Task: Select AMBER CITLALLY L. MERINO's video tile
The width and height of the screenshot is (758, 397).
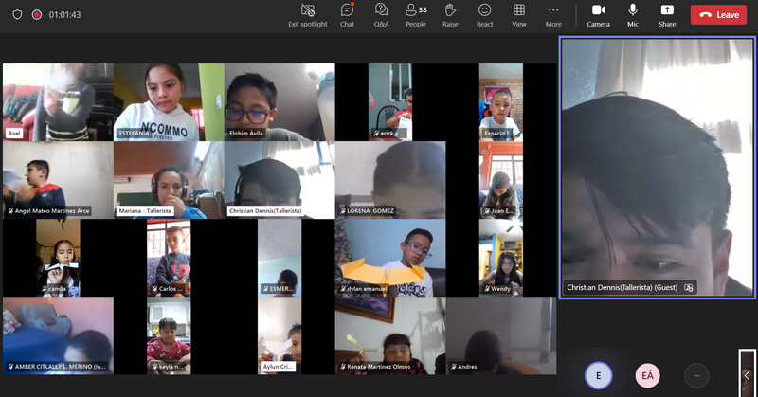Action: point(58,335)
